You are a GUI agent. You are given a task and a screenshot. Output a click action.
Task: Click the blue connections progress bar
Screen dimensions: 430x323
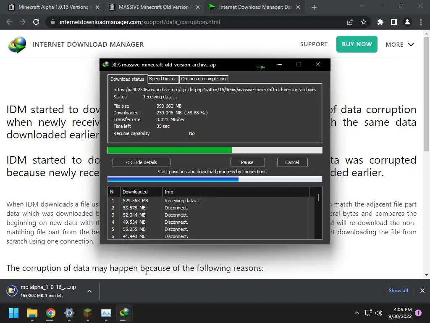tap(215, 179)
